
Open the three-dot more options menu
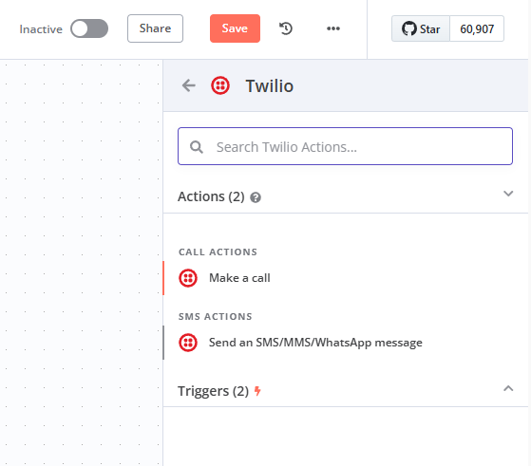click(333, 28)
